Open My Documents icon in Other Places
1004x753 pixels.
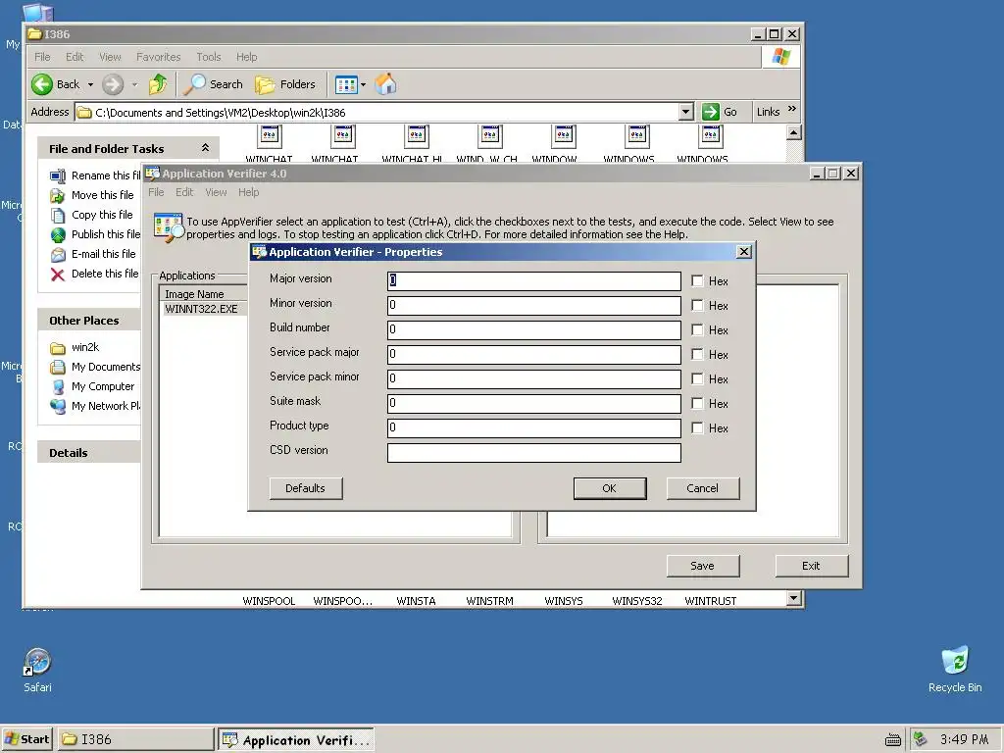tap(58, 367)
